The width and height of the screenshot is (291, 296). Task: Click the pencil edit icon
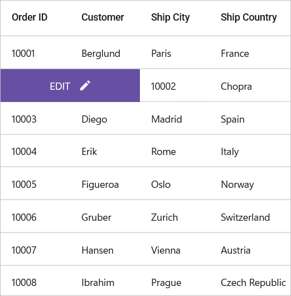tap(85, 85)
